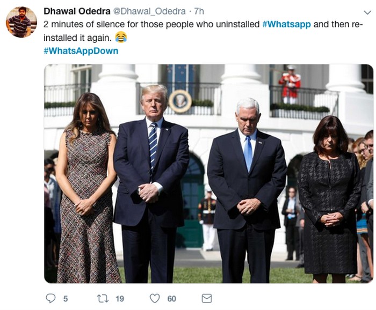
Task: Expand the tweet options chevron menu
Action: pos(367,12)
